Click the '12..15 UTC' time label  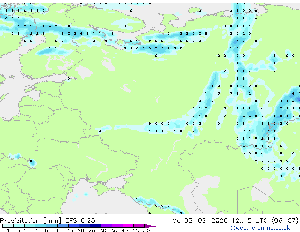(x=249, y=221)
